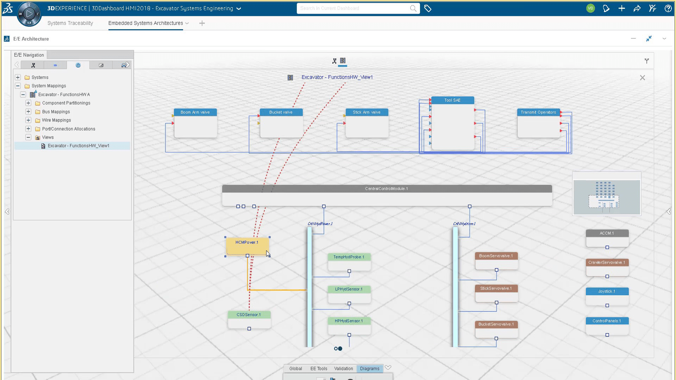Open the VD user profile avatar

[x=590, y=8]
